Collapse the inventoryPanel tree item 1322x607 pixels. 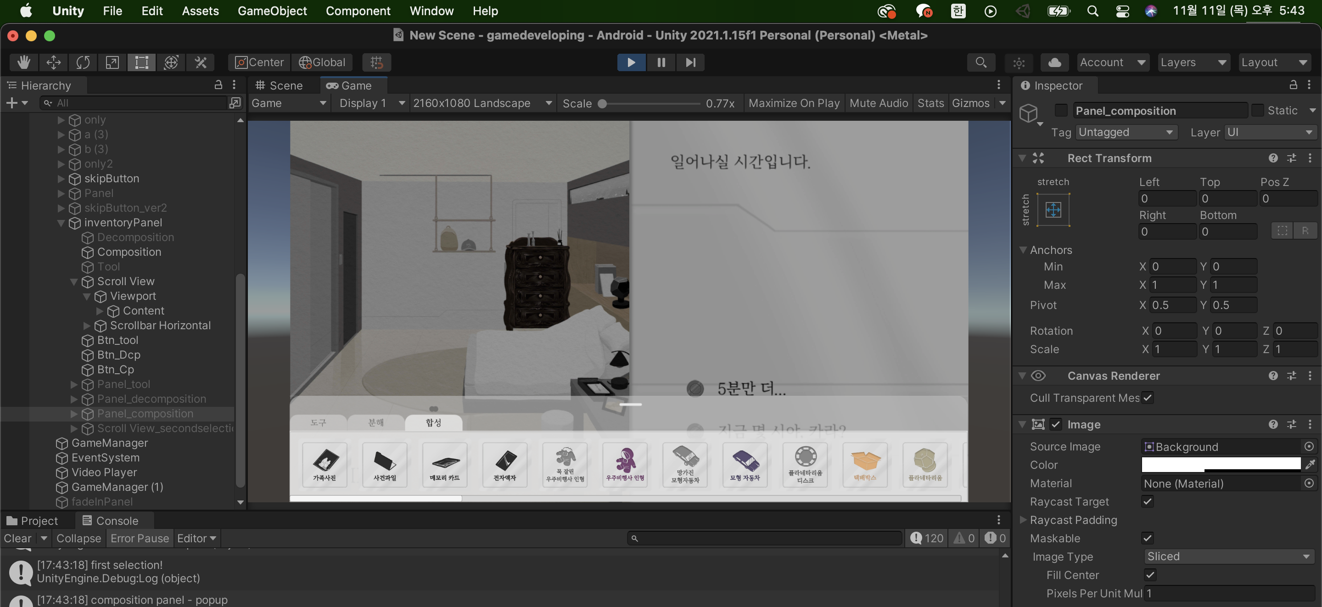(x=61, y=222)
